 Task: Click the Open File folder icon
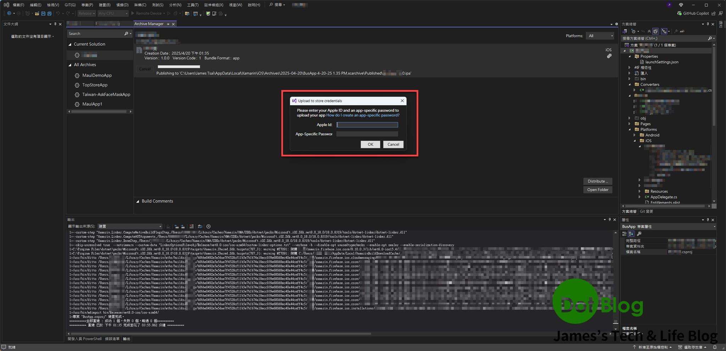point(37,13)
